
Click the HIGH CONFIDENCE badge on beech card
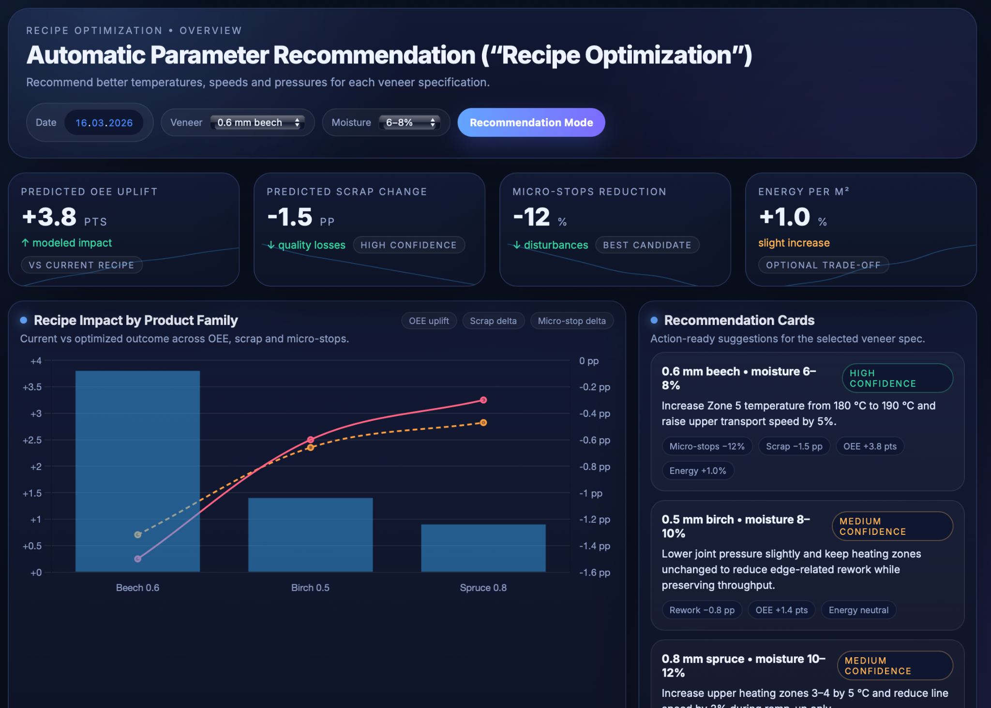[x=897, y=378]
